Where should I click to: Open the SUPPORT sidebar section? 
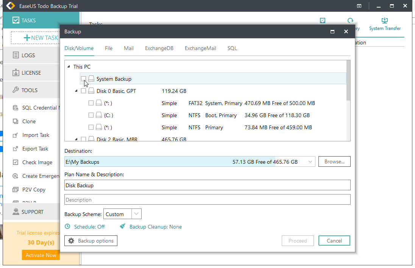[x=31, y=212]
